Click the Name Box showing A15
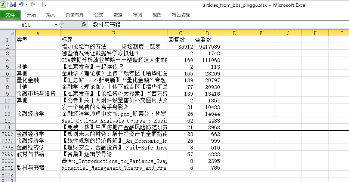Screen dimensions: 349x182 [x=27, y=25]
